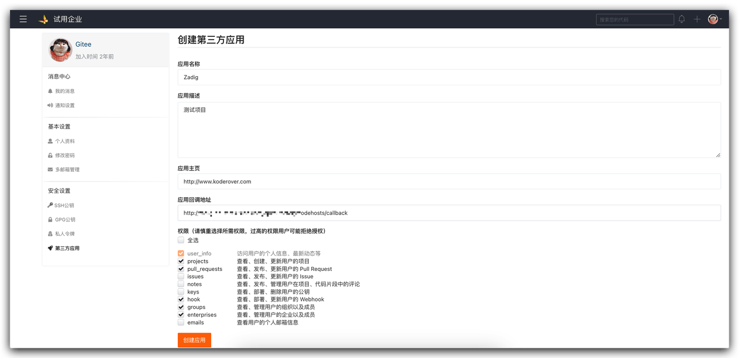Open 修改密码 from the sidebar

click(x=65, y=156)
